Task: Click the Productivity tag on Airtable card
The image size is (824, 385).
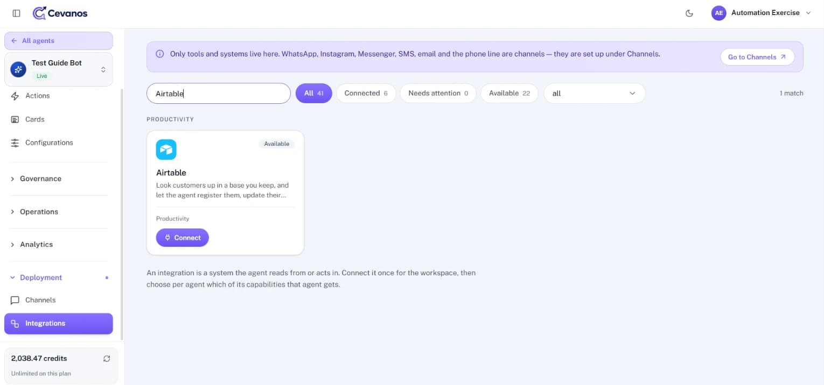Action: [173, 219]
